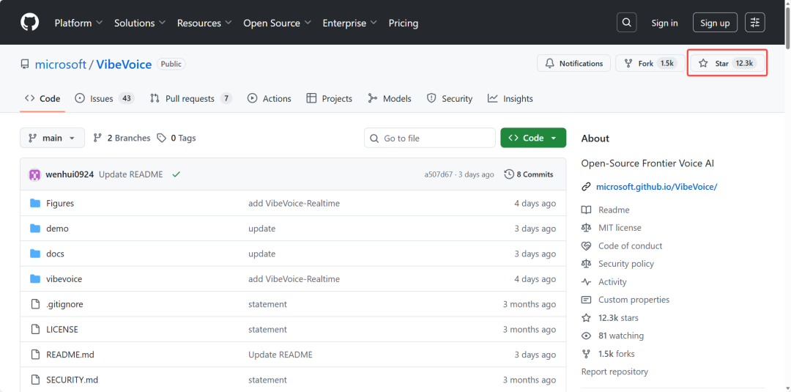Open the appearance settings sliders icon
Viewport: 791px width, 392px height.
click(x=755, y=23)
